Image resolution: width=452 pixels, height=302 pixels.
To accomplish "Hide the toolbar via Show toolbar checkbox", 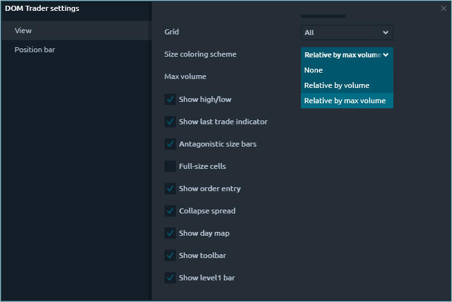I will (170, 255).
